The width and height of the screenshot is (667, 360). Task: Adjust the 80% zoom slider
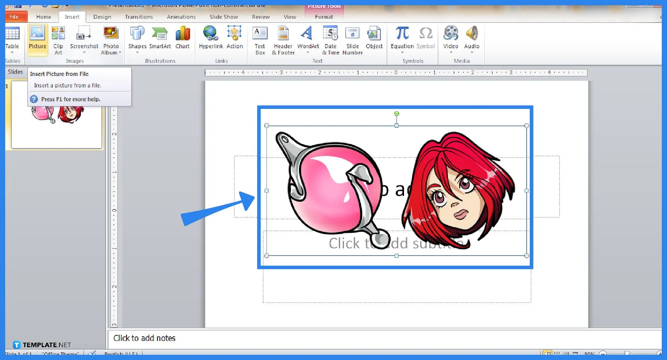click(627, 353)
